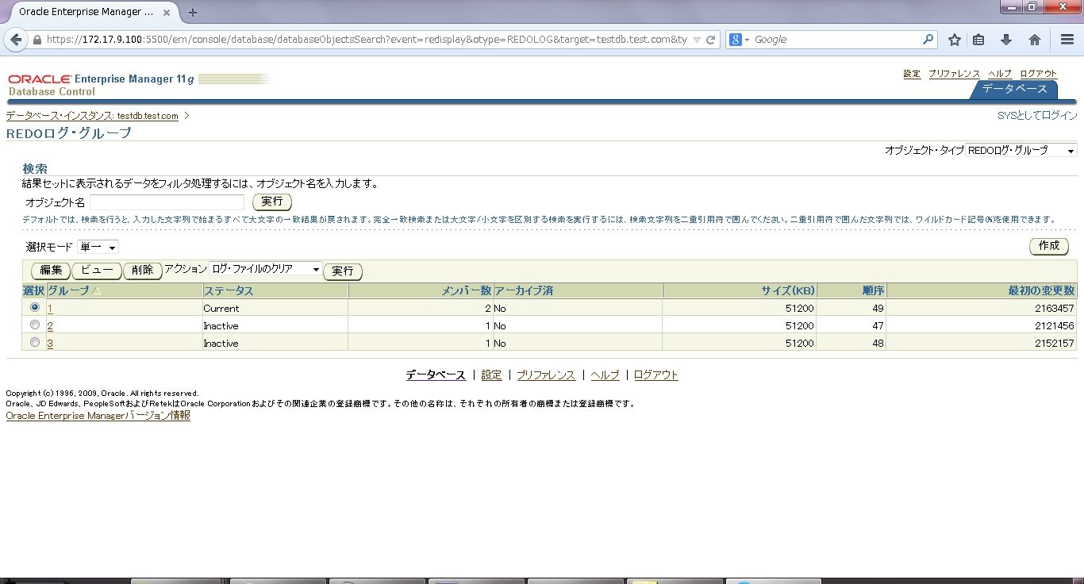Click the magnifier icon in the Google search box
Viewport: 1084px width, 584px height.
[x=928, y=39]
